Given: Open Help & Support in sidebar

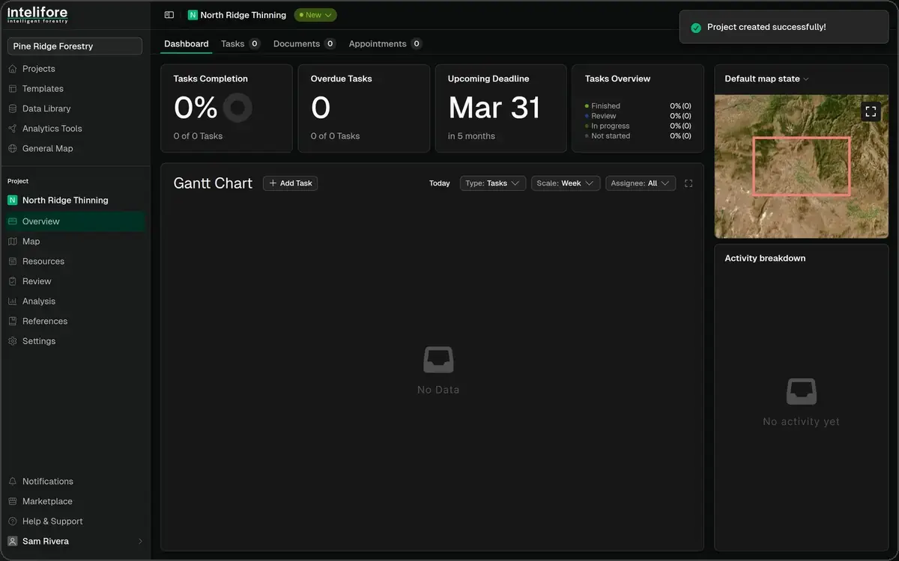Looking at the screenshot, I should point(52,521).
